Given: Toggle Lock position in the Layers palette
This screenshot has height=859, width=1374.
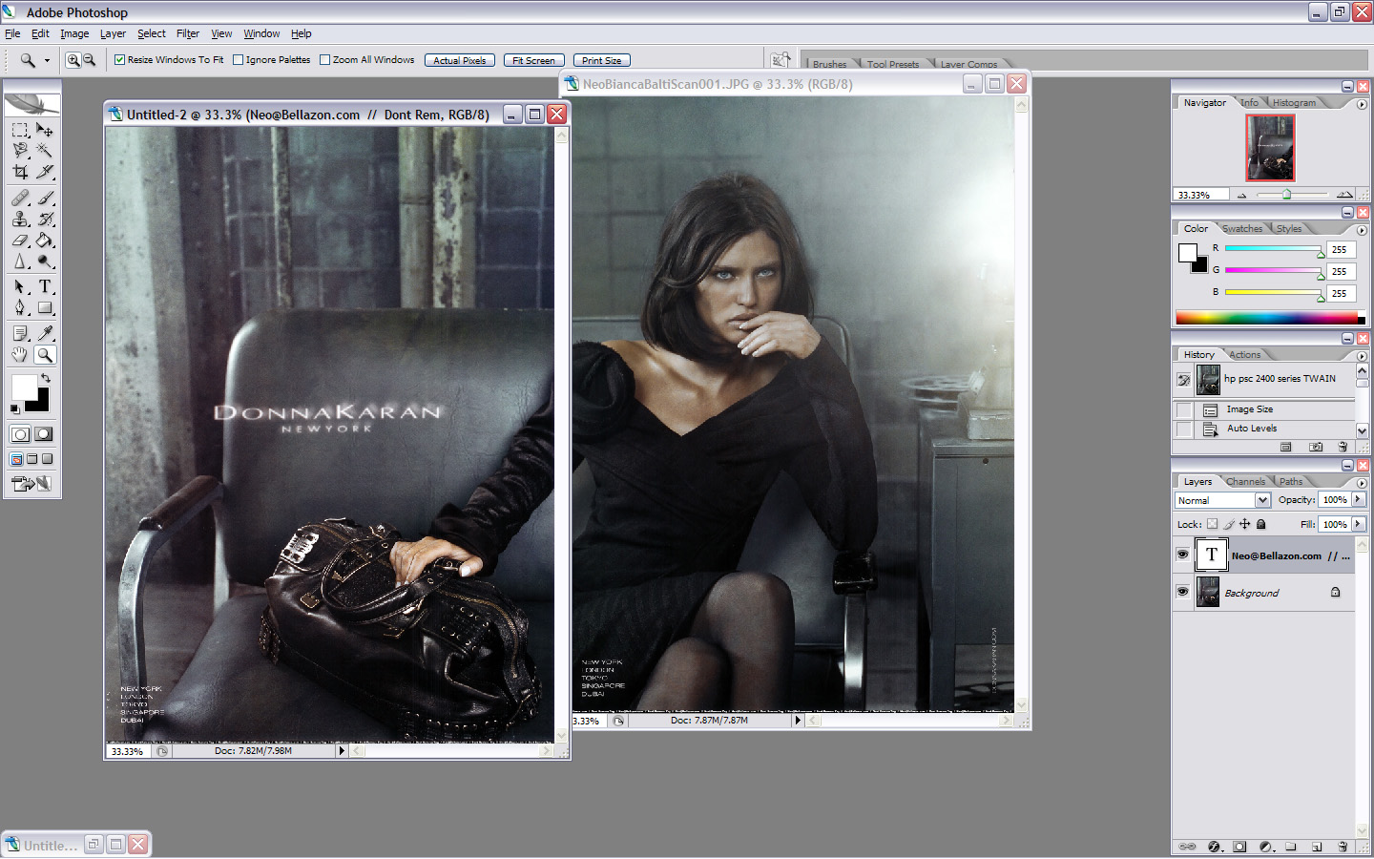Looking at the screenshot, I should [x=1244, y=524].
